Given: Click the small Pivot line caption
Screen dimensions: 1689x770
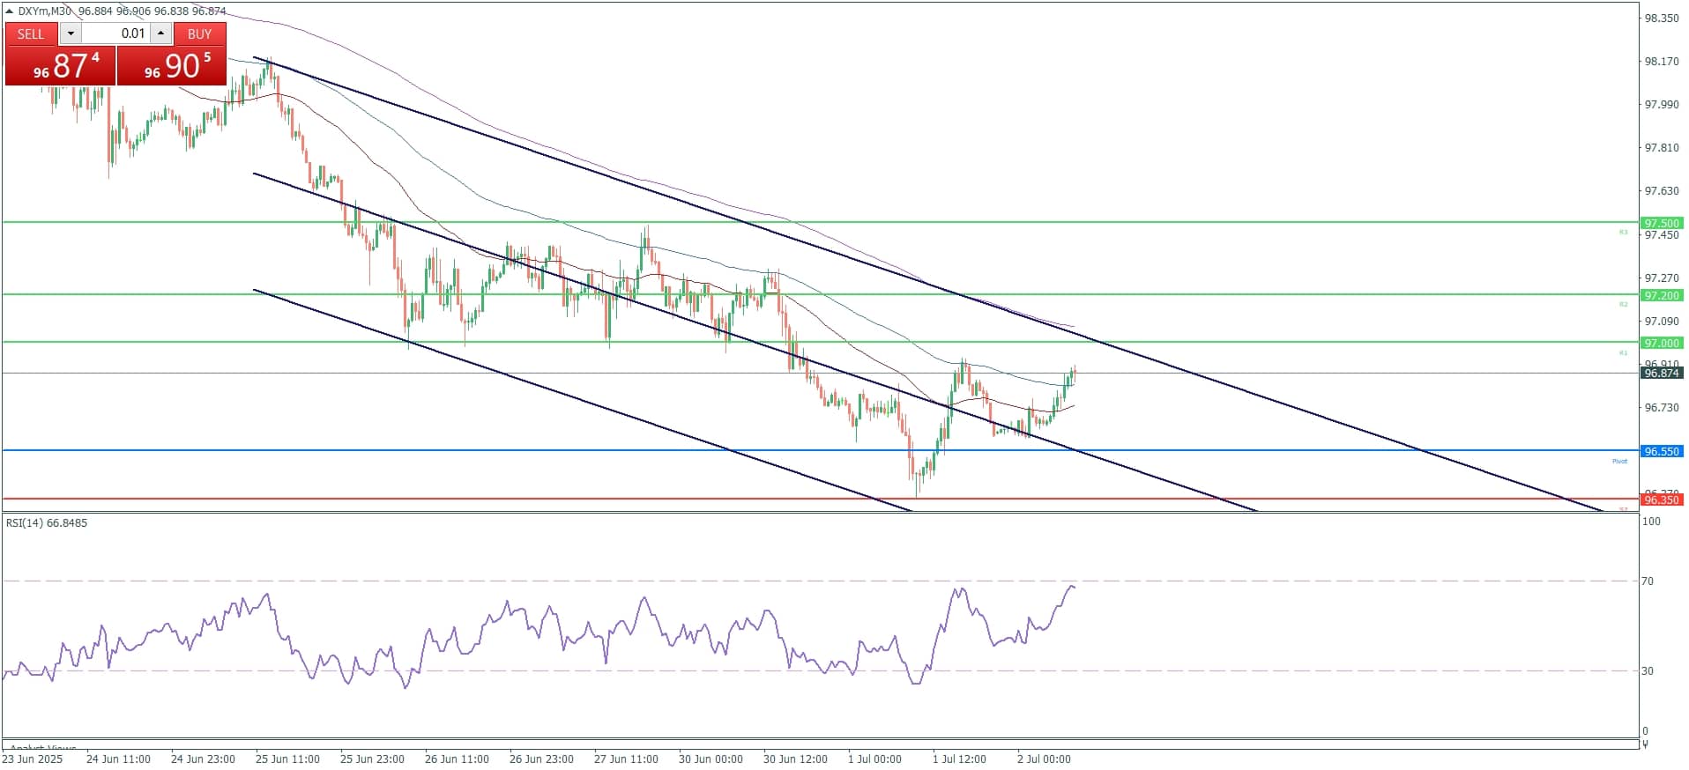Looking at the screenshot, I should (x=1620, y=461).
